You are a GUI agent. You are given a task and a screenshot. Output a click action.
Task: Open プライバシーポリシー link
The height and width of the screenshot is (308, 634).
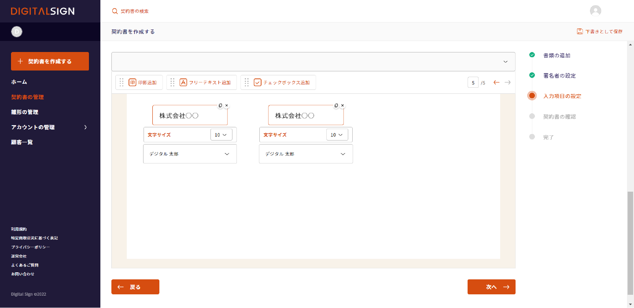coord(30,247)
